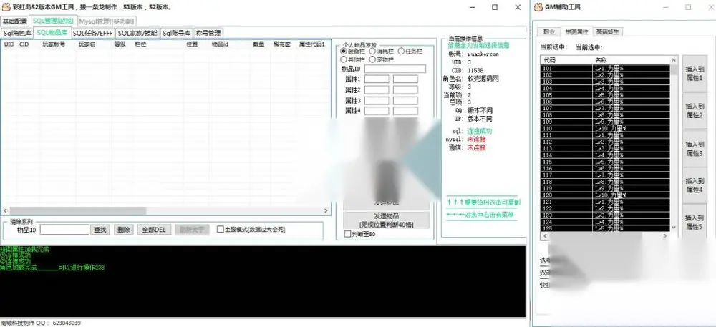
Task: Tick the 判断至80 checkbox
Action: (x=347, y=234)
